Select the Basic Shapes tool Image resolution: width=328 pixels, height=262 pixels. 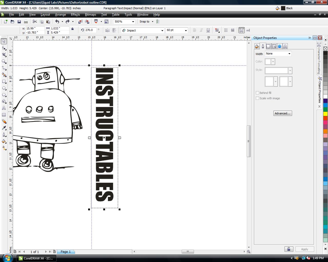pos(4,101)
